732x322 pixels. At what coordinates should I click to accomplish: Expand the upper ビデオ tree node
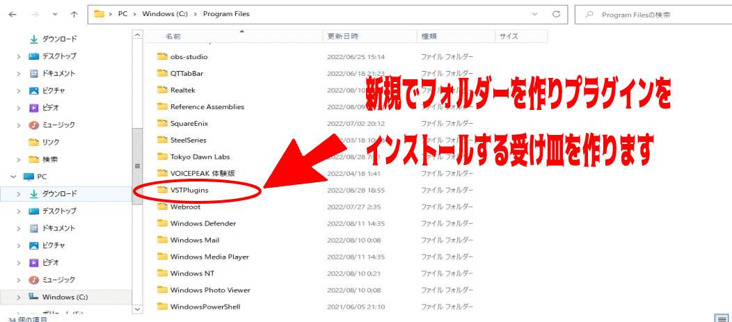(19, 108)
